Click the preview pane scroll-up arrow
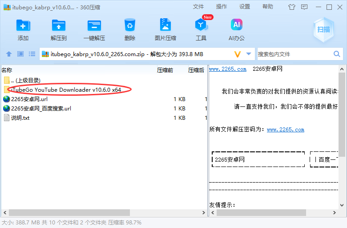Screen dimensions: 347x228 coord(342,69)
